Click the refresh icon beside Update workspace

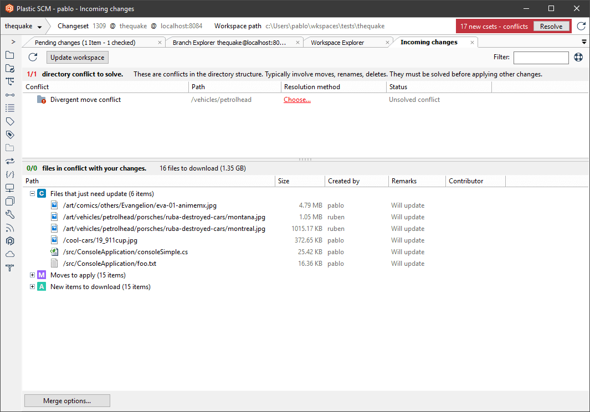click(32, 57)
